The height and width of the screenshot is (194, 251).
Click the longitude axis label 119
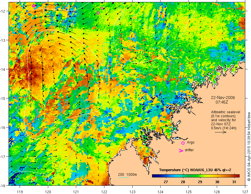pyautogui.click(x=20, y=192)
